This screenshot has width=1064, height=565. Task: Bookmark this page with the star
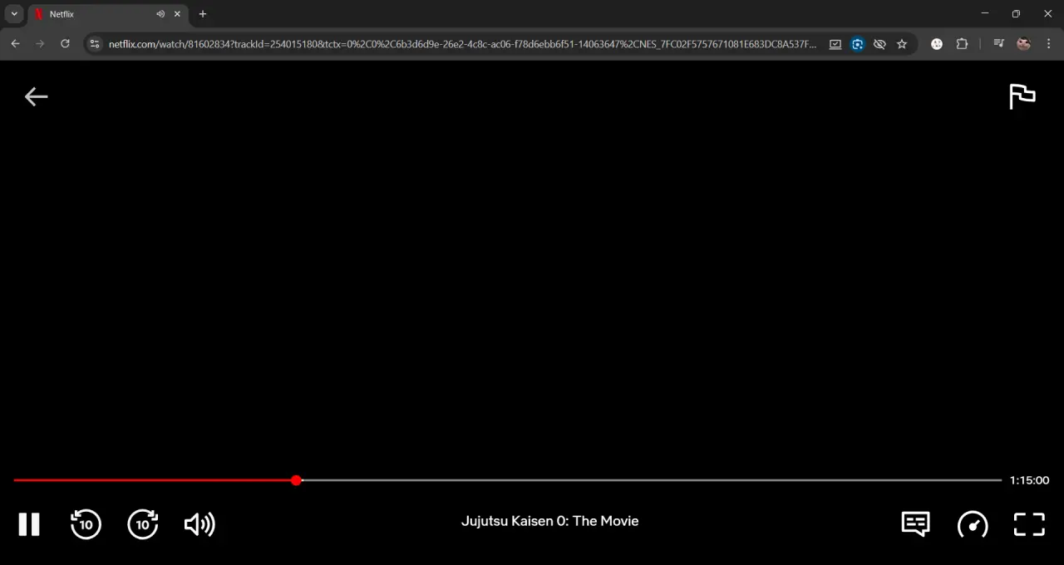tap(902, 44)
